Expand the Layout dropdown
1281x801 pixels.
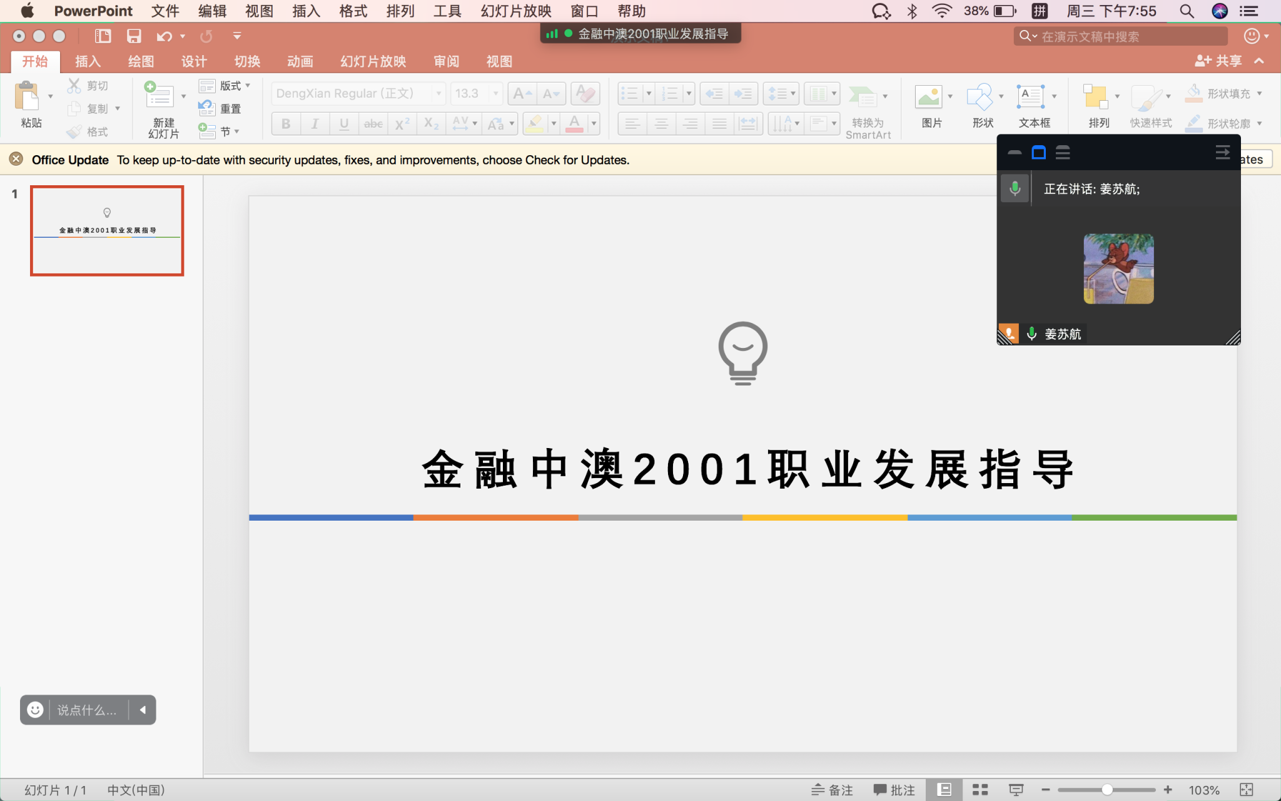pos(248,86)
